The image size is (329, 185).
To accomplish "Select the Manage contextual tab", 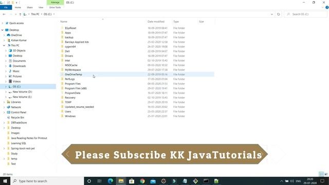I will coord(55,2).
